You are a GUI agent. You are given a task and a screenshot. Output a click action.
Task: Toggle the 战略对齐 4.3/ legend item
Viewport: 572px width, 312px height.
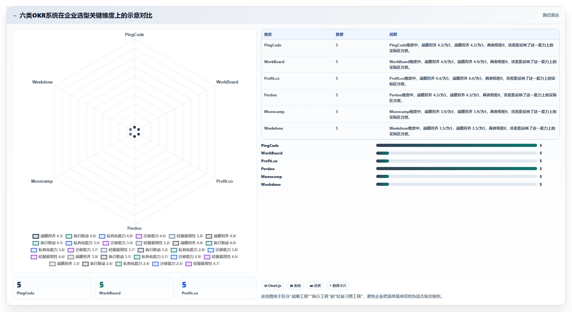[48, 236]
